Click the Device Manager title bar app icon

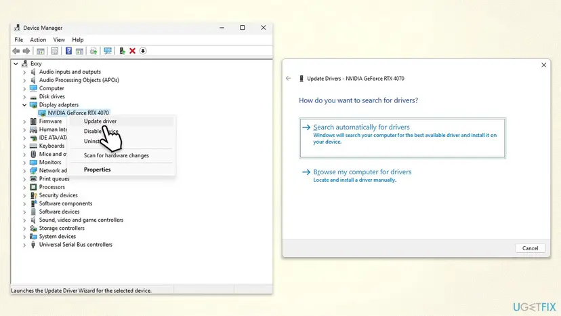click(17, 28)
